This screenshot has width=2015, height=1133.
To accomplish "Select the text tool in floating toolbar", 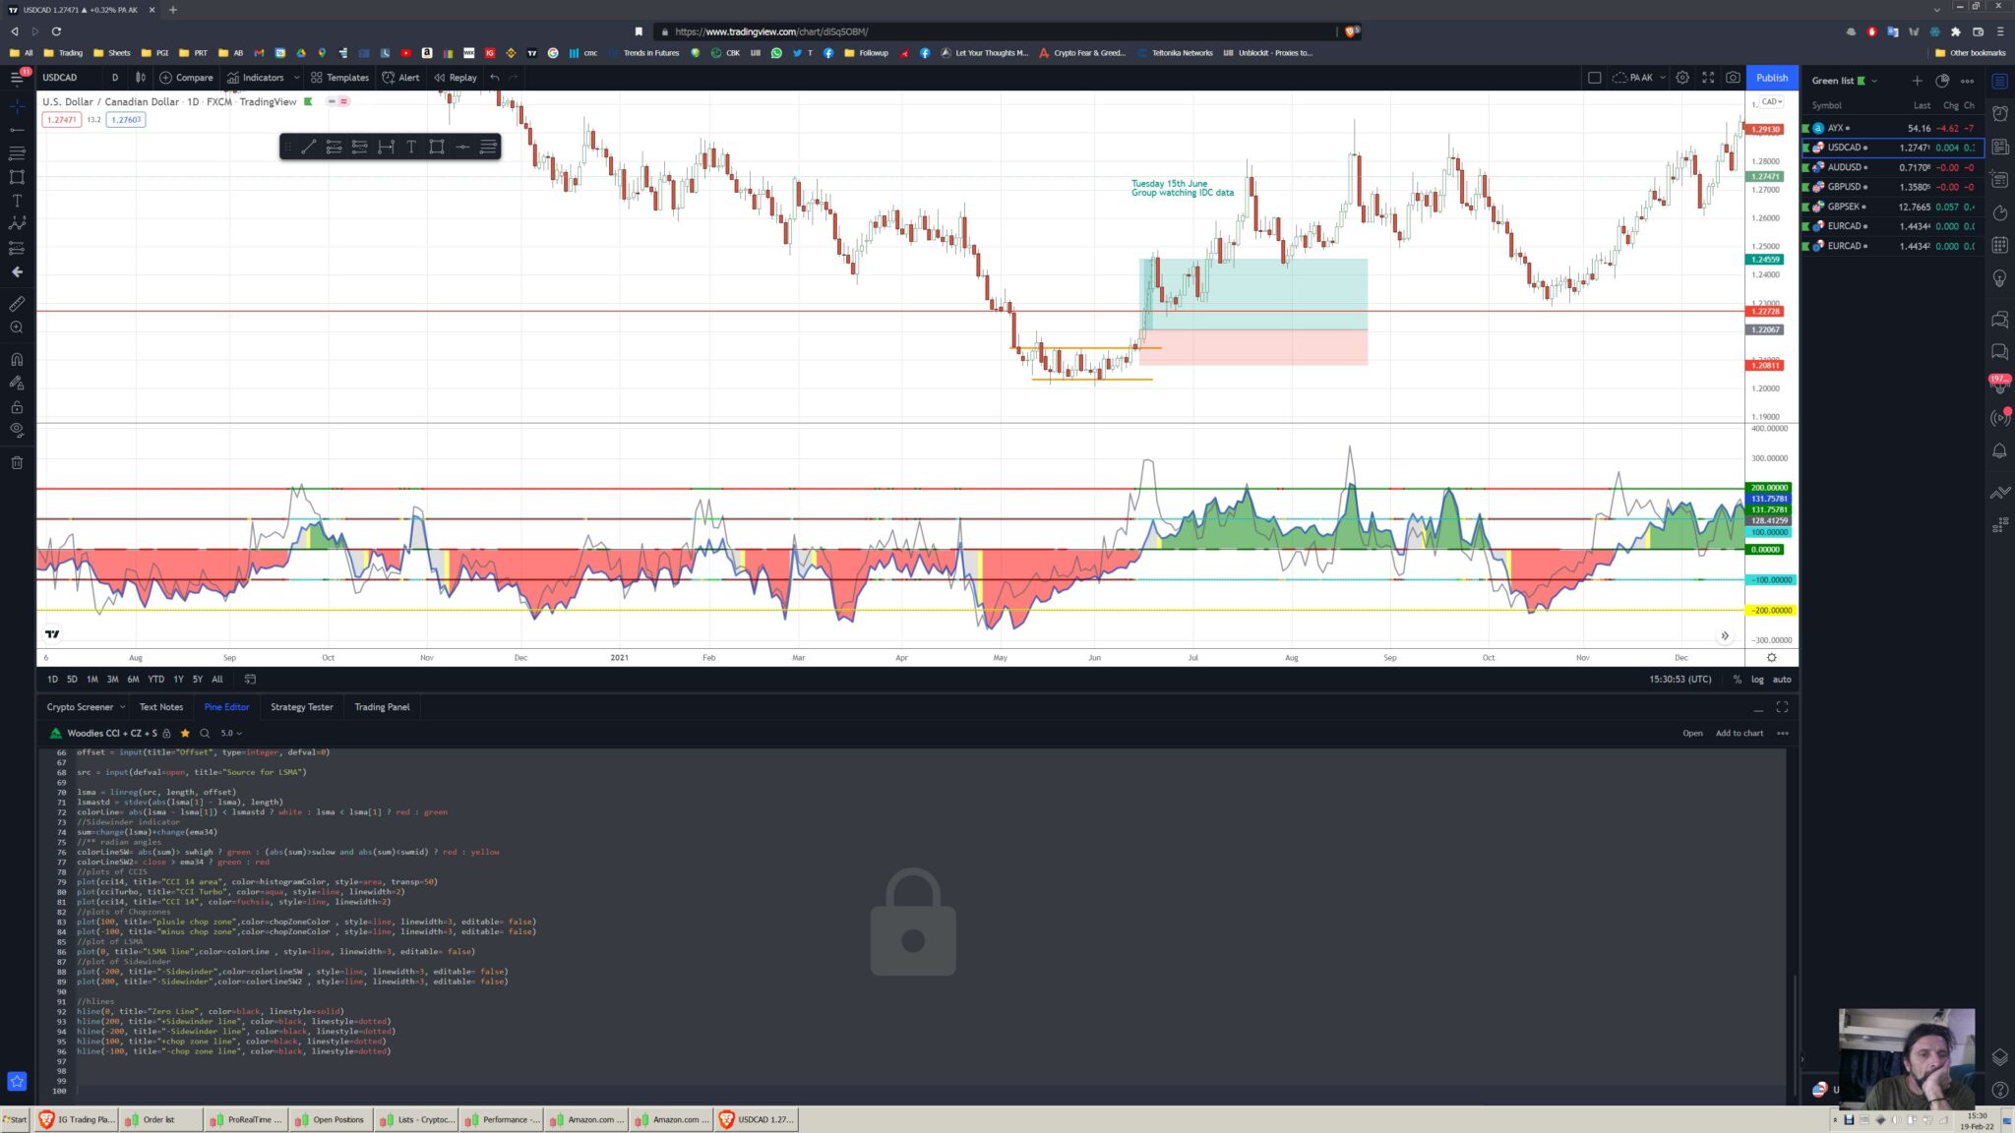I will pos(411,147).
